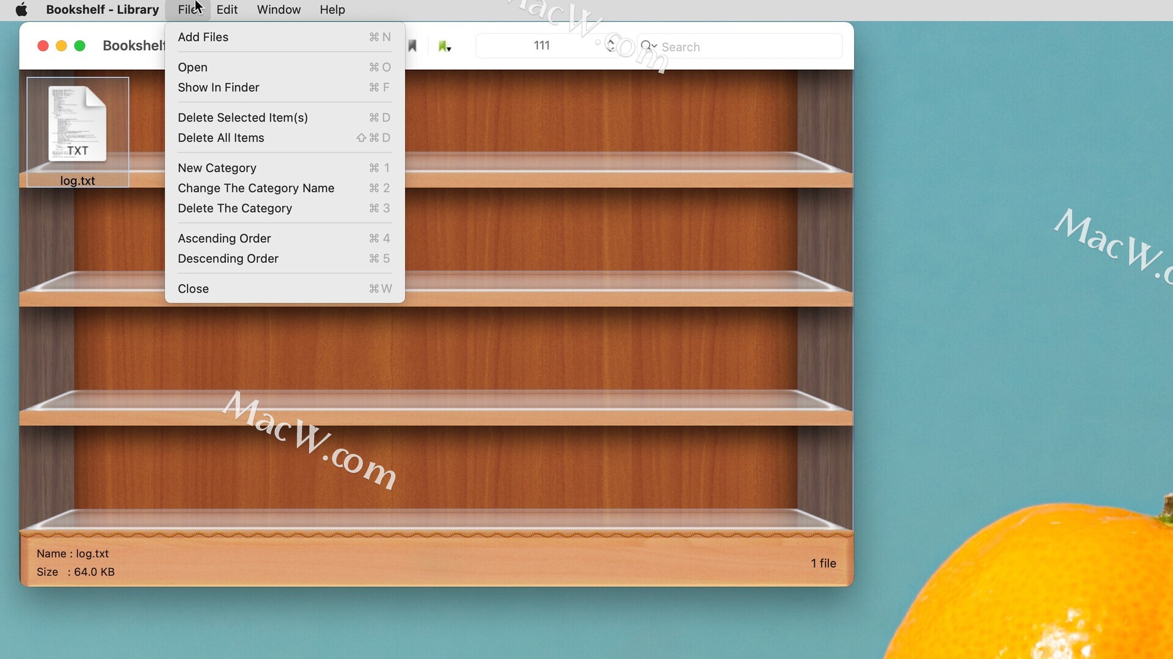Choose Close from the File menu

click(x=285, y=289)
